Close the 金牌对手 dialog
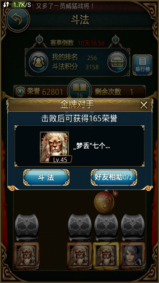The image size is (159, 283). [x=144, y=105]
